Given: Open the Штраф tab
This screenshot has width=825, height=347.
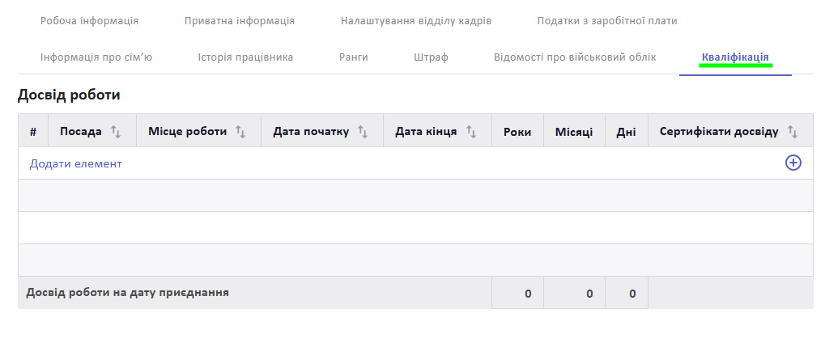Looking at the screenshot, I should pyautogui.click(x=431, y=57).
